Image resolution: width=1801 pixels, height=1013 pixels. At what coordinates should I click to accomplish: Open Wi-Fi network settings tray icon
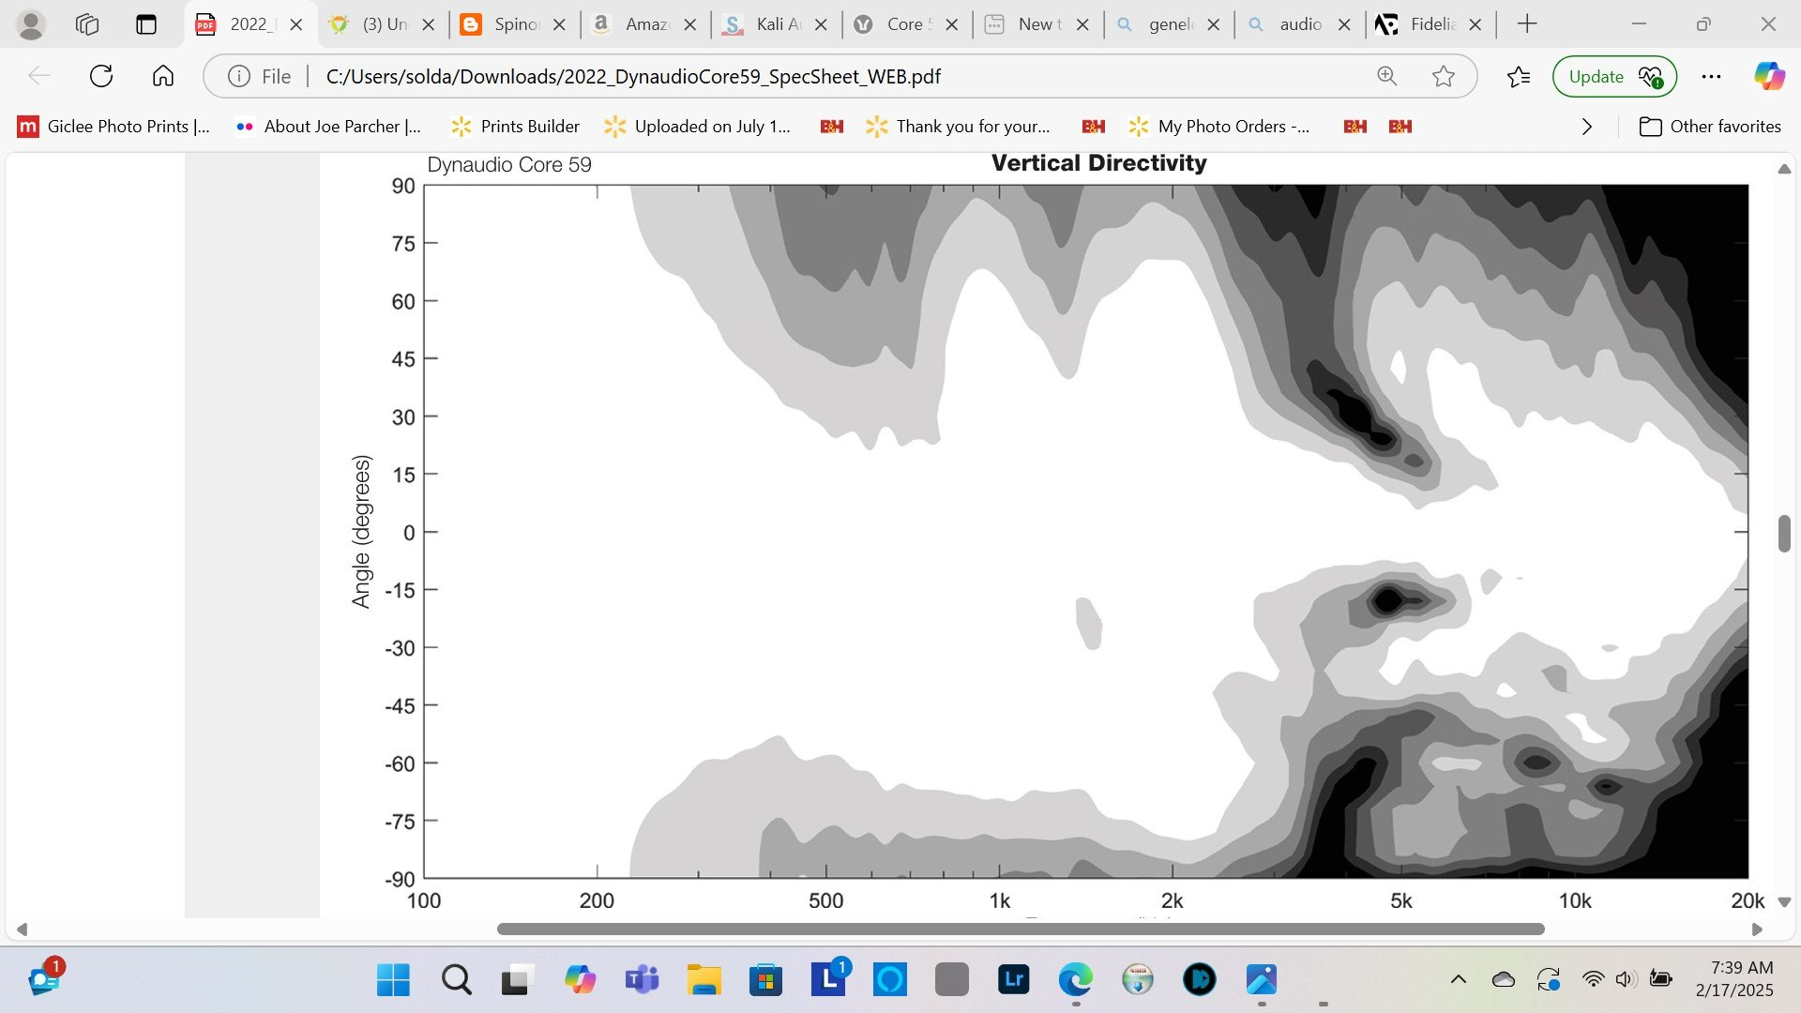coord(1593,980)
